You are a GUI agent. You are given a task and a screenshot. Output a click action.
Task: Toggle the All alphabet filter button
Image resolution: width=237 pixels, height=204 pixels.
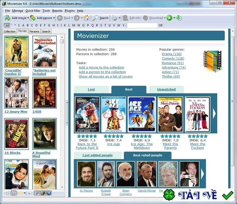(x=7, y=25)
